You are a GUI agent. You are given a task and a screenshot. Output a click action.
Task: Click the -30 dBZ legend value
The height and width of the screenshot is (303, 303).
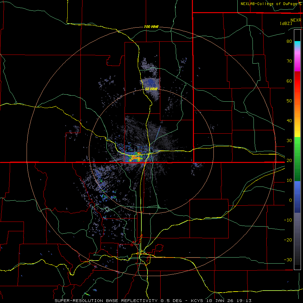pos(288,260)
